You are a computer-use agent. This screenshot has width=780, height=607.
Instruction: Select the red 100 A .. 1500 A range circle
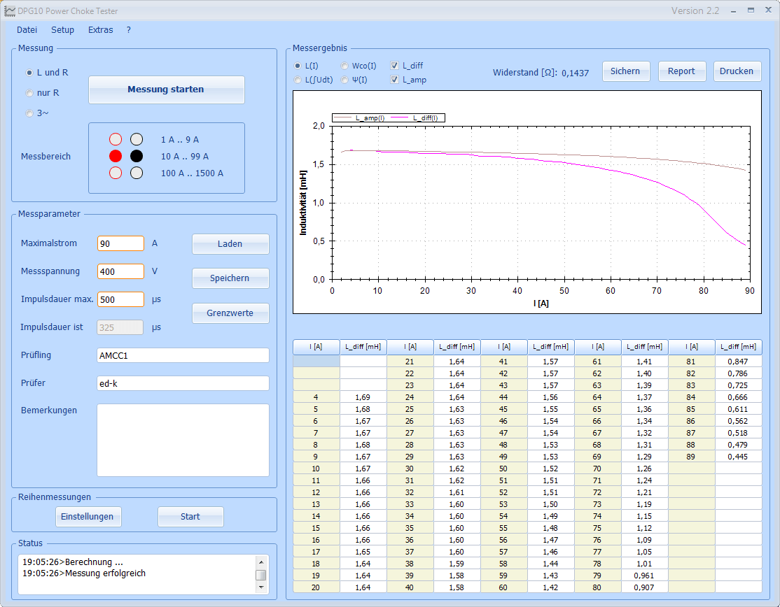click(116, 173)
